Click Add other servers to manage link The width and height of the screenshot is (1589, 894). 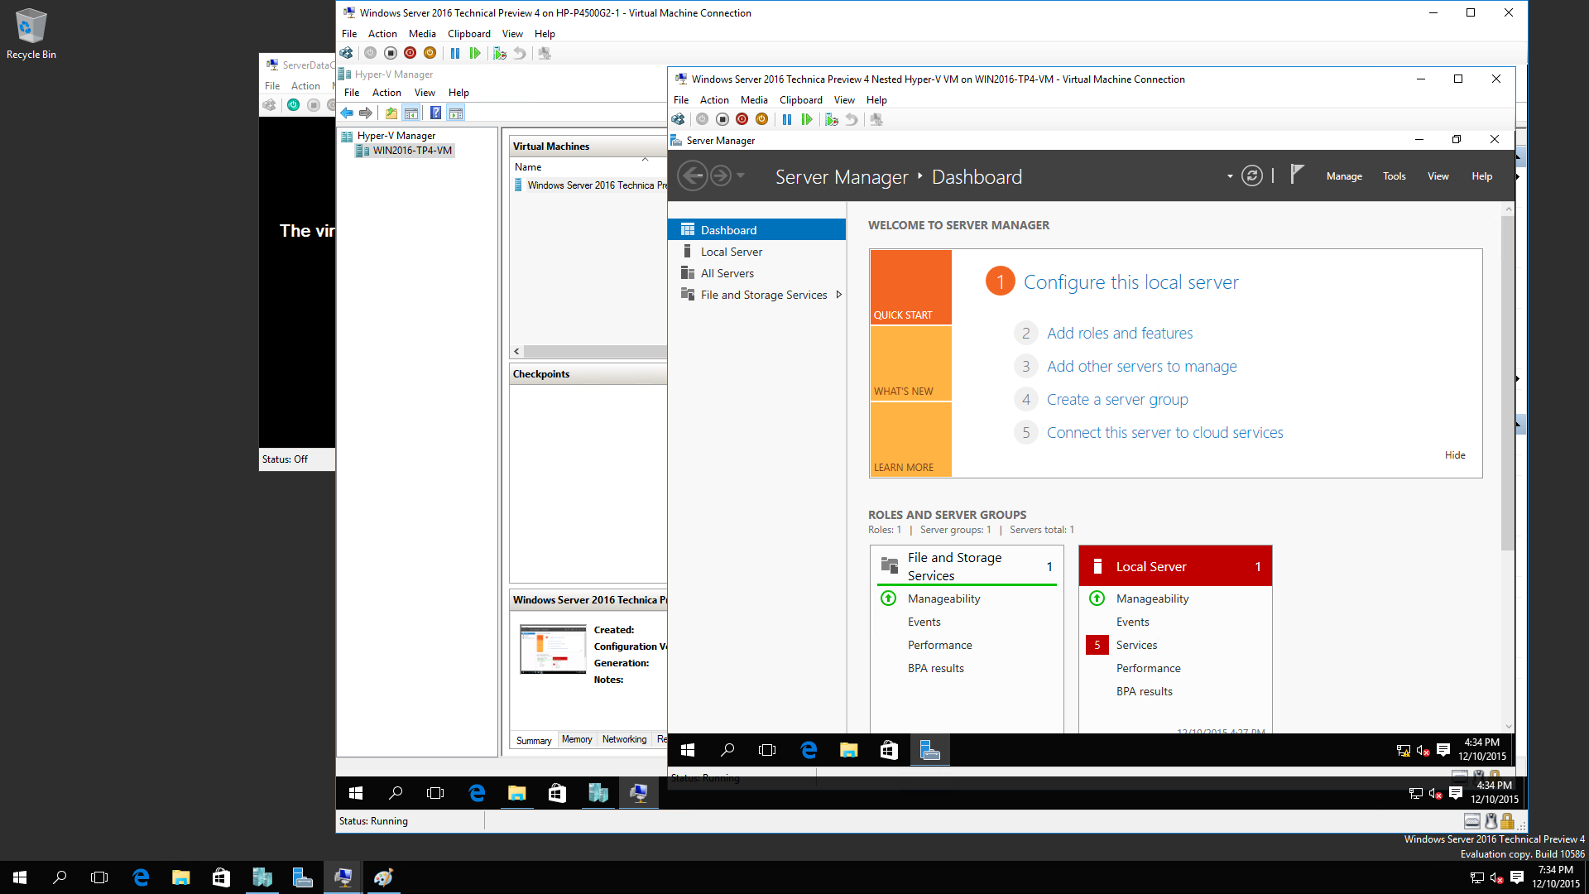point(1141,366)
